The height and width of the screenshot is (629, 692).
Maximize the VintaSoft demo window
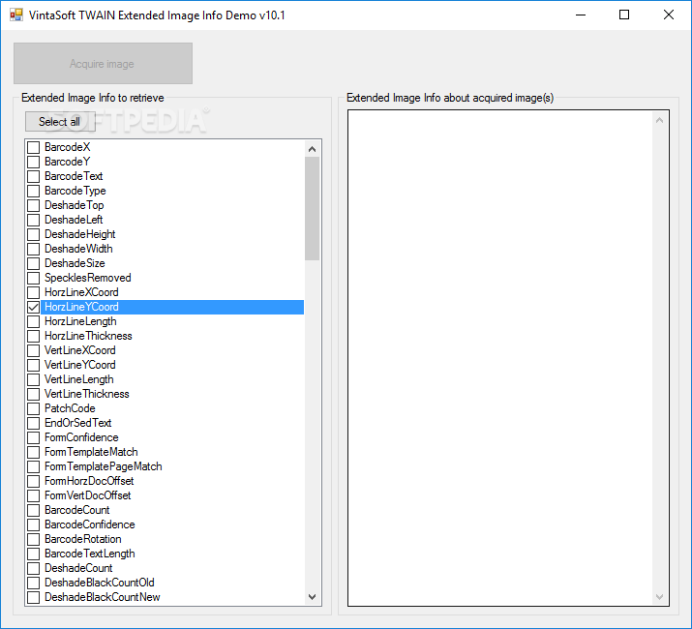click(x=624, y=15)
